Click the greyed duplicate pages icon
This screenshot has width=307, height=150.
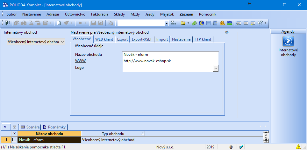pyautogui.click(x=110, y=23)
